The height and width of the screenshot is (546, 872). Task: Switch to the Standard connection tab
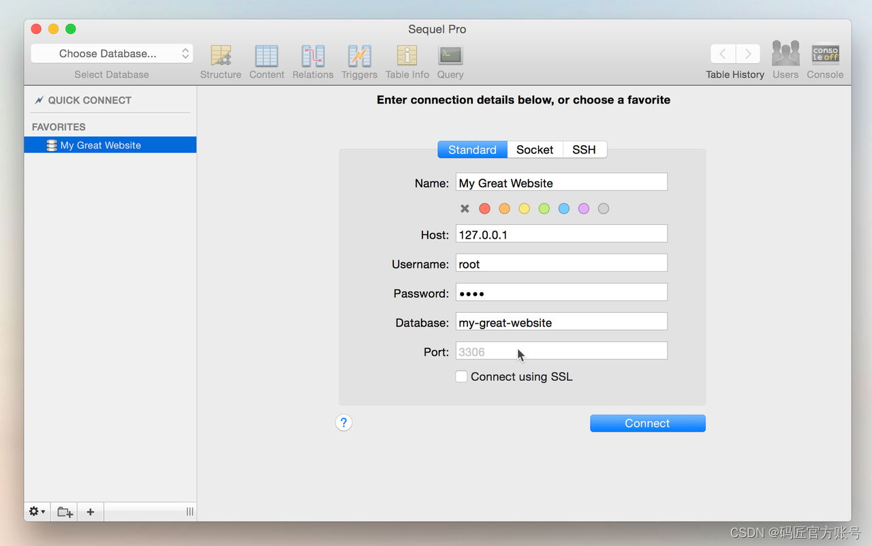click(472, 150)
